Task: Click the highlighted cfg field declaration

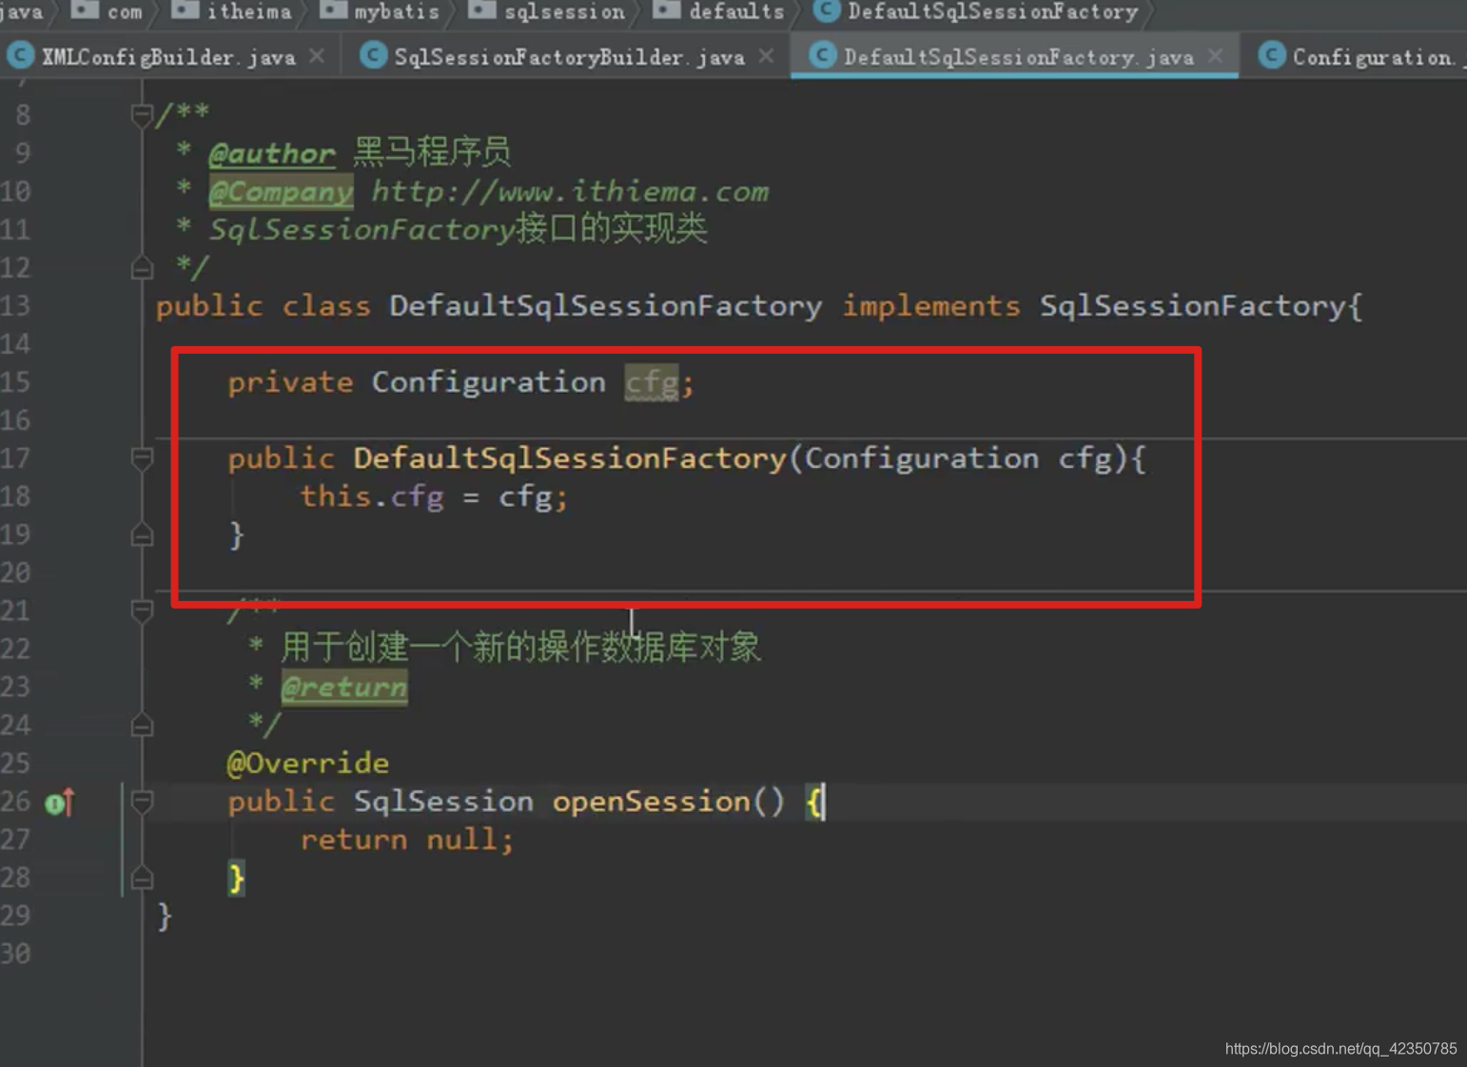Action: click(652, 383)
